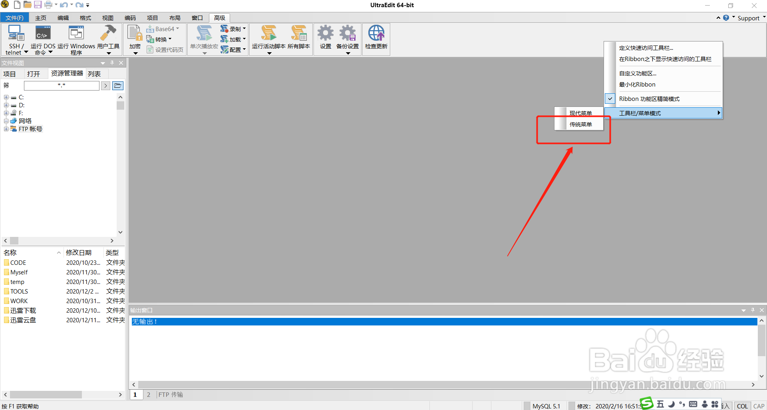Image resolution: width=767 pixels, height=410 pixels.
Task: Click Run DOS command icon
Action: click(43, 39)
